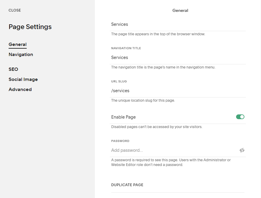The height and width of the screenshot is (198, 261).
Task: Click the Page Settings heading
Action: tap(30, 27)
